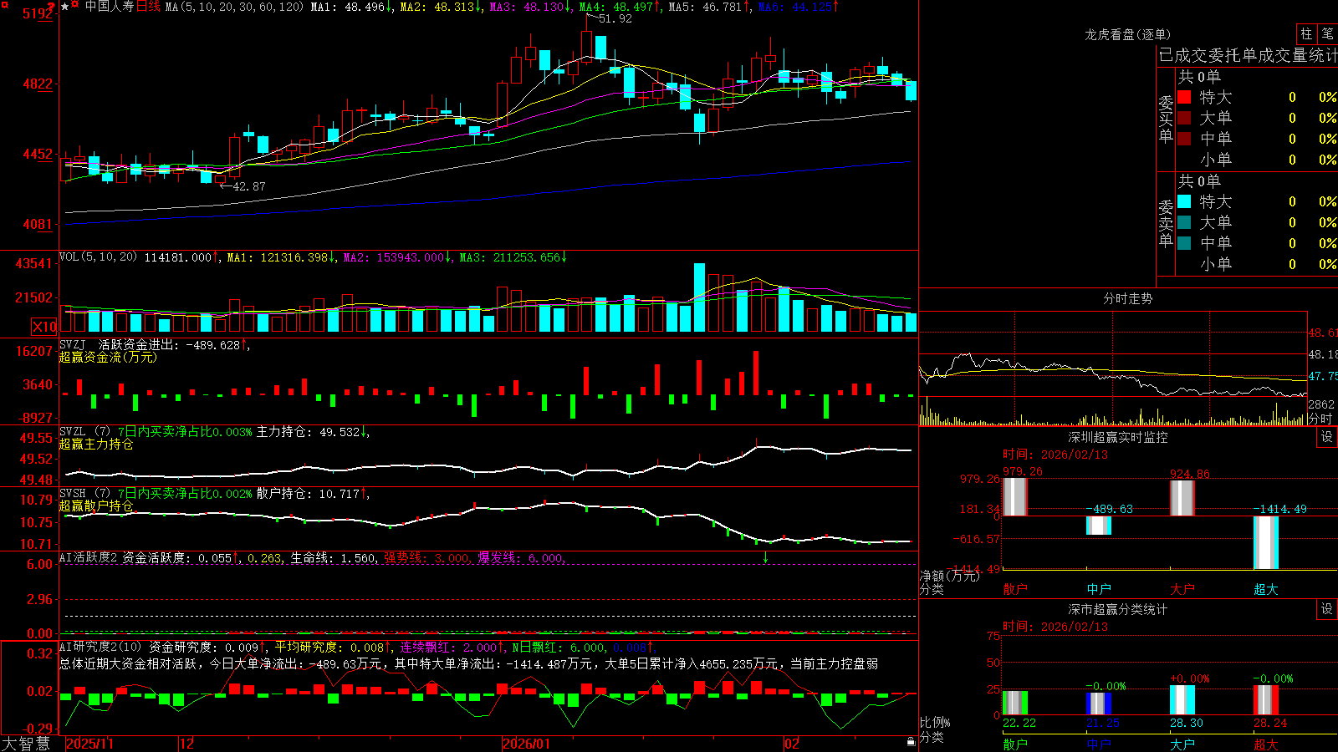1338x752 pixels.
Task: Click the -1414.49 超大 net amount bar value
Action: tap(1279, 509)
